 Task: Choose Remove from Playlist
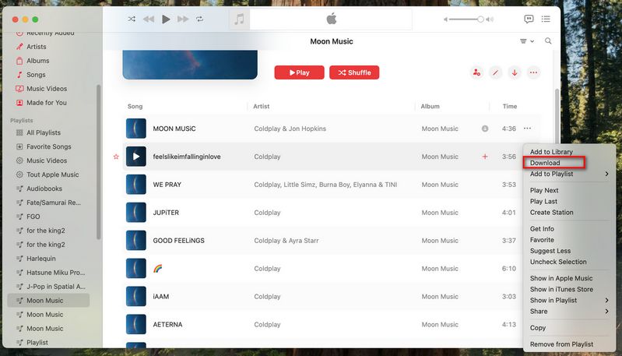click(x=562, y=344)
